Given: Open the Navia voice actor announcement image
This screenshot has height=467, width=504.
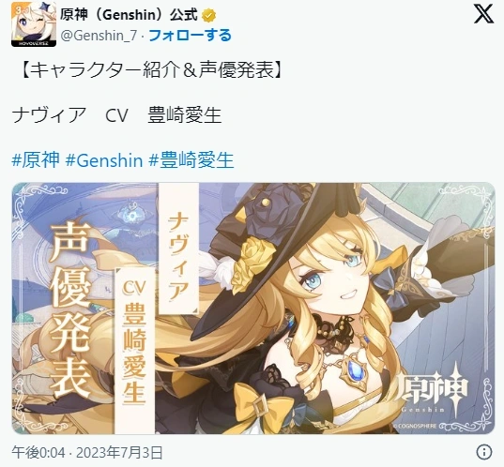Looking at the screenshot, I should (253, 308).
